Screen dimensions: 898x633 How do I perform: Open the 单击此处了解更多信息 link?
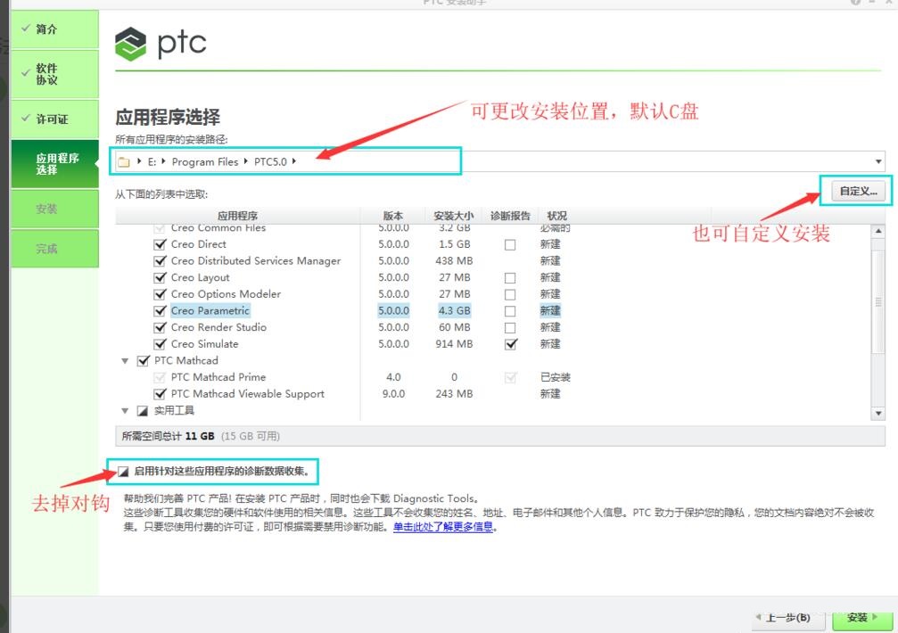442,527
